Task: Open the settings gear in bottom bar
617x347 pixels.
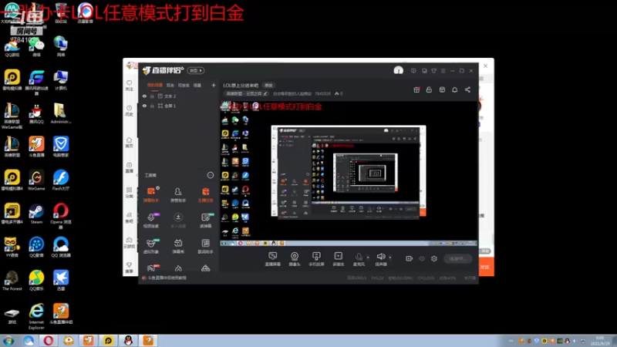Action: click(434, 258)
